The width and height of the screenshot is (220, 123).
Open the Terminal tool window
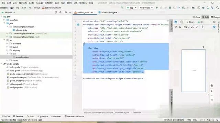(x=18, y=116)
